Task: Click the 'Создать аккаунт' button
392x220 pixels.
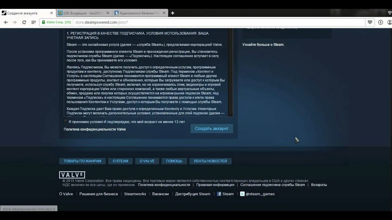Action: click(x=212, y=128)
